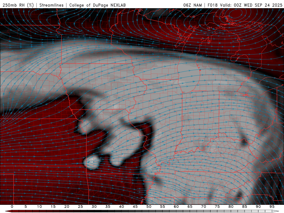This screenshot has height=213, width=284.
Task: Select the "50" label on the color scale
Action: point(149,207)
